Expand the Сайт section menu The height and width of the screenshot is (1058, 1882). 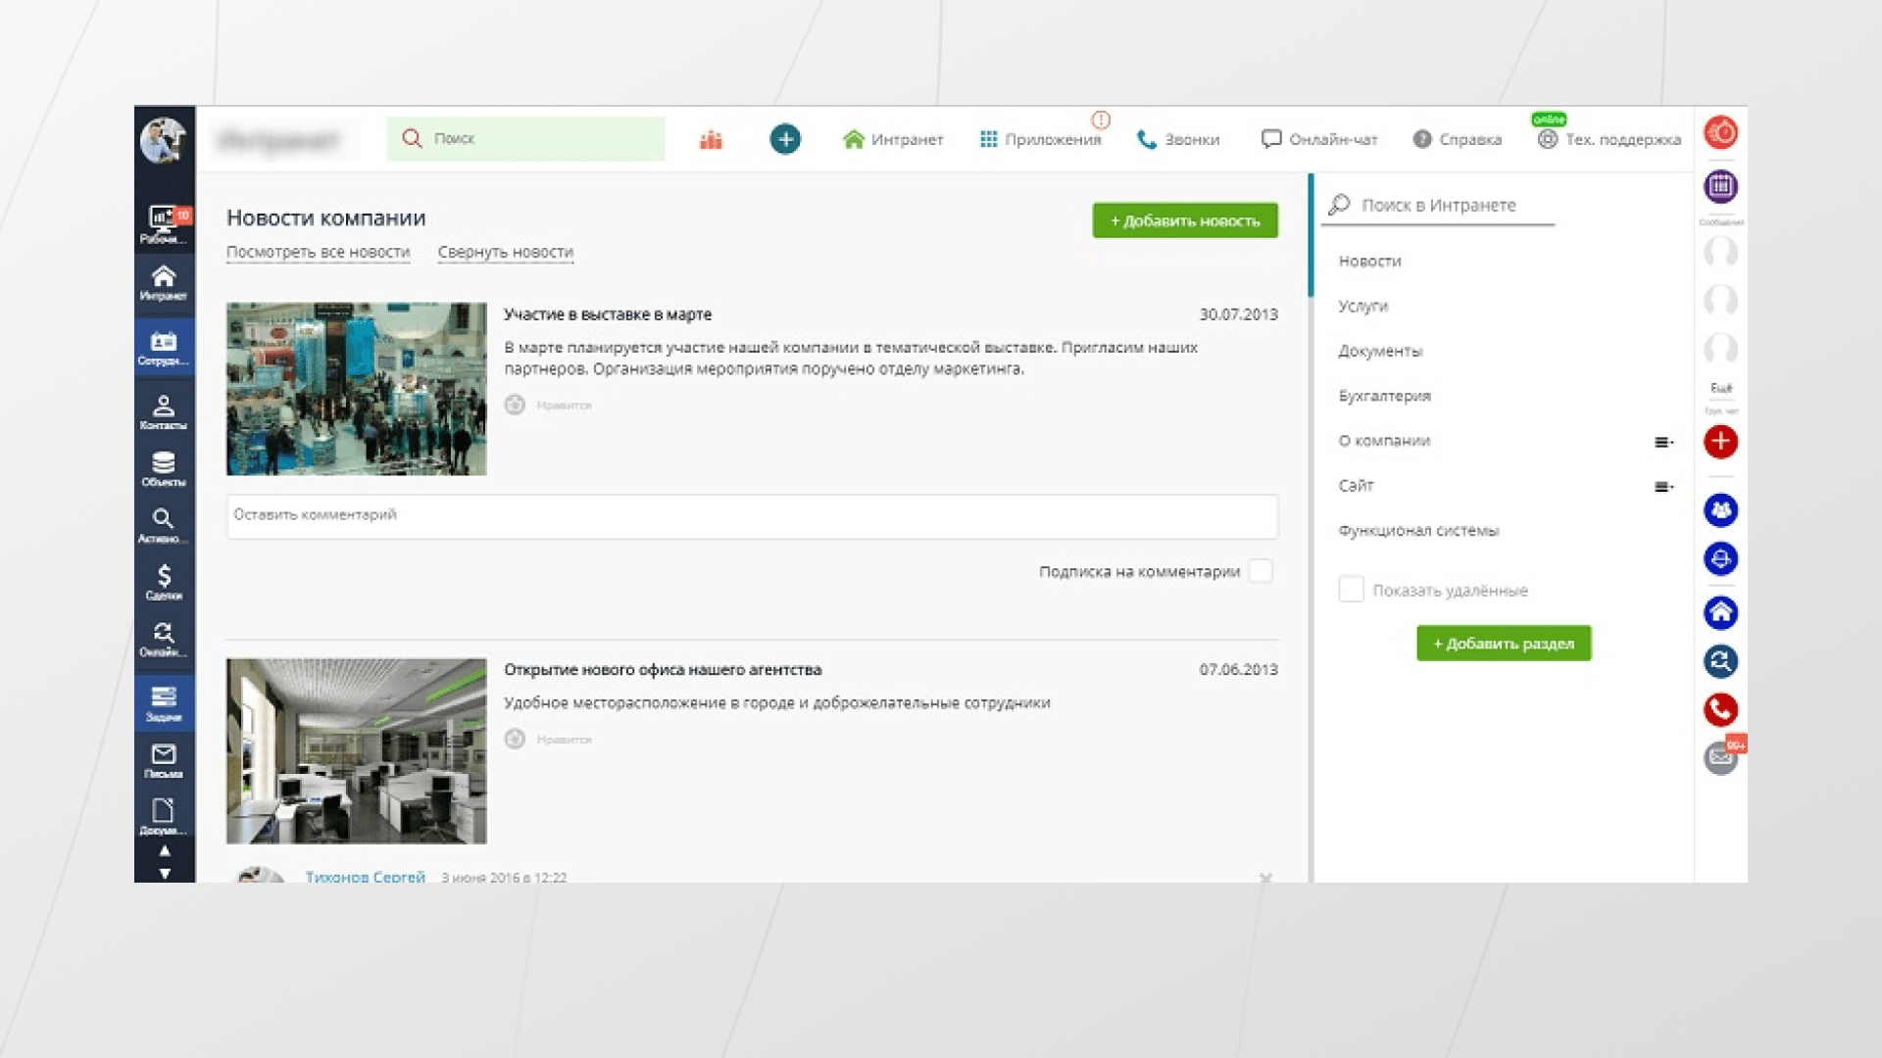pos(1663,487)
